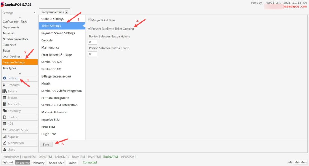Click the Portion Selection Button Height field
The height and width of the screenshot is (166, 309).
coord(93,42)
